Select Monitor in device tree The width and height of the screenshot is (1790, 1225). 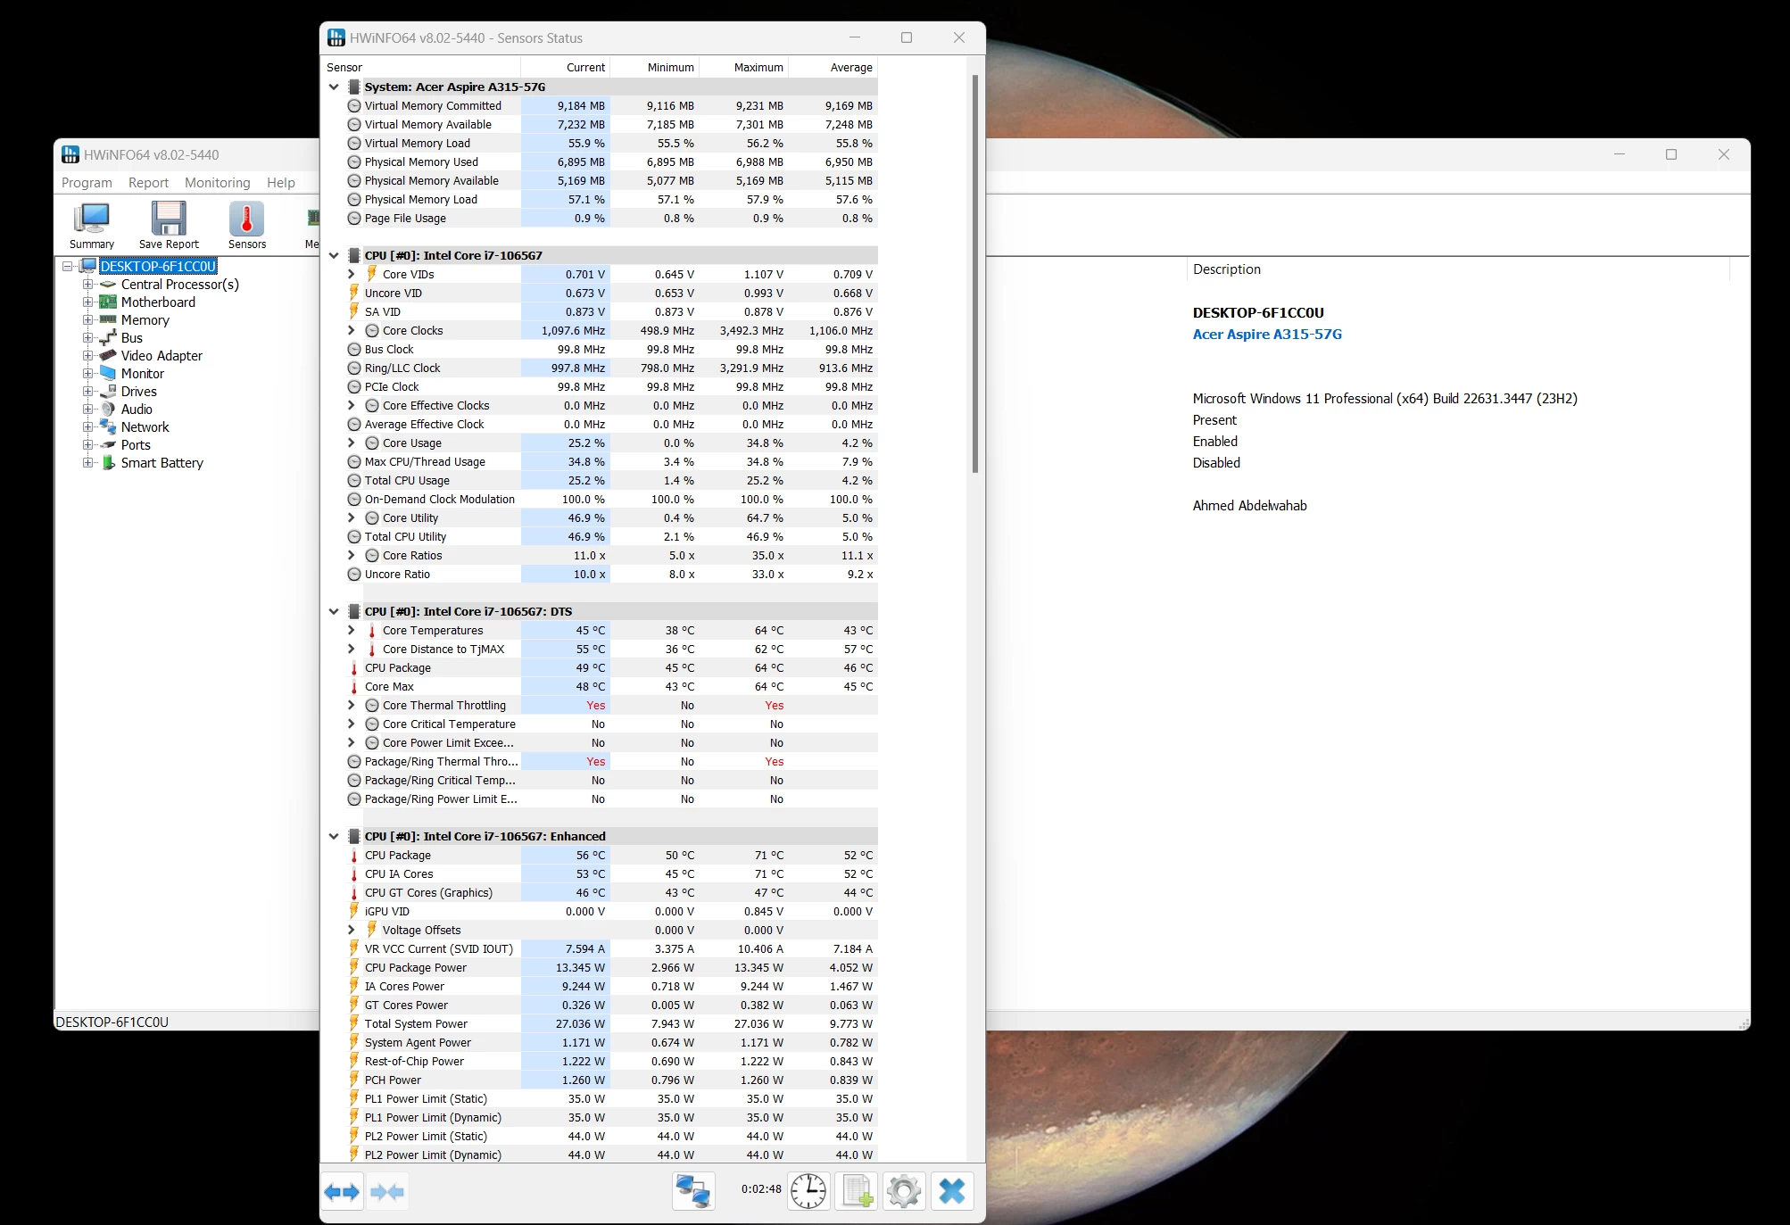pos(142,374)
